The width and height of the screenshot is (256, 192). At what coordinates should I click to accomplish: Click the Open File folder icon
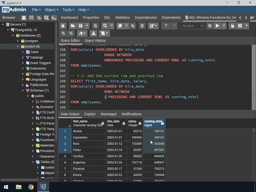(x=73, y=26)
